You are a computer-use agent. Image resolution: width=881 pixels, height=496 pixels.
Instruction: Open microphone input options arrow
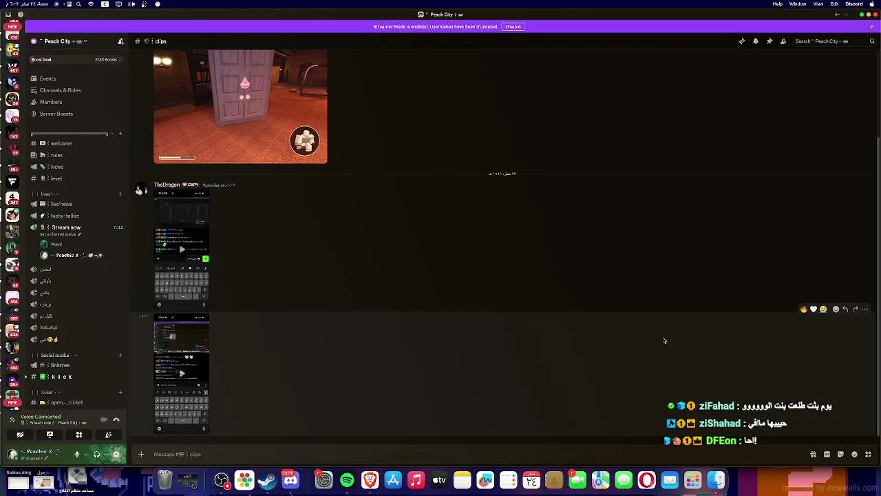(85, 454)
